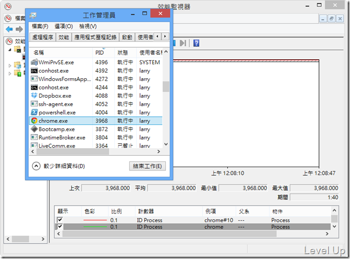Sort by PID column header
350x259 pixels.
[x=103, y=53]
